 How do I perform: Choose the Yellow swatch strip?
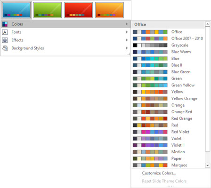click(x=150, y=92)
